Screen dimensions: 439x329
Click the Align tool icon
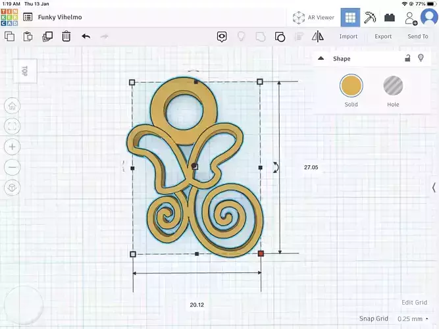click(299, 37)
